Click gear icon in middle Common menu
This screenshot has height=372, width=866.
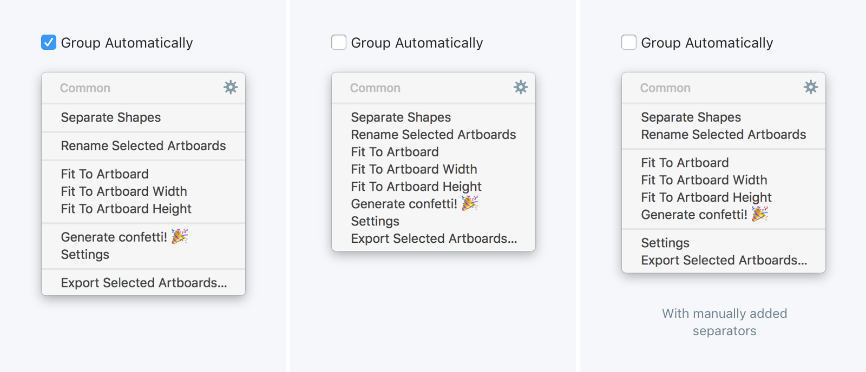click(521, 87)
